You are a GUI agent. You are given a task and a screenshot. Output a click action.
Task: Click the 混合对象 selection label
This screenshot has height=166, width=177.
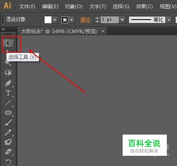click(16, 20)
